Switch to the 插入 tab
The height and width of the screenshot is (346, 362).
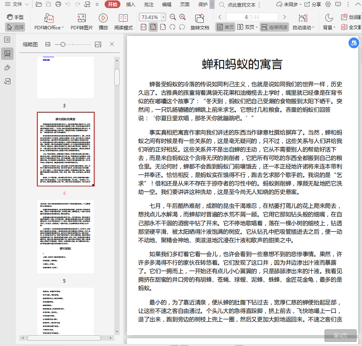coord(131,4)
